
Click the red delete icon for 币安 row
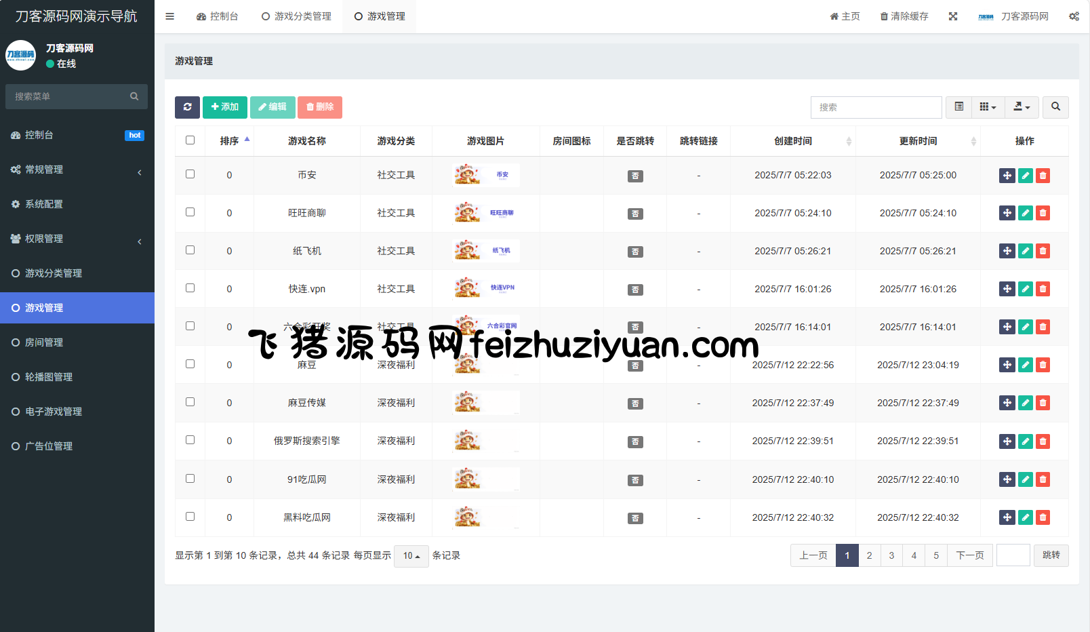[x=1043, y=176]
